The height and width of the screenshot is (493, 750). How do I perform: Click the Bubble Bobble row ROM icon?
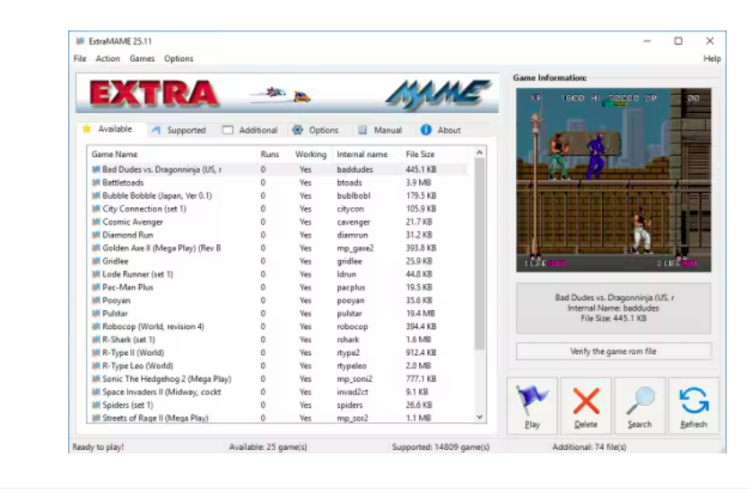96,195
